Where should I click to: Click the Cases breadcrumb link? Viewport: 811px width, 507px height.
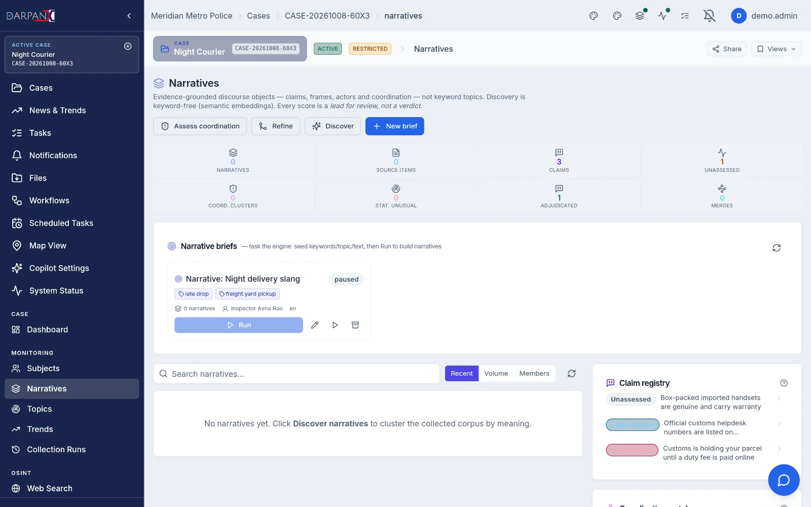pyautogui.click(x=259, y=16)
